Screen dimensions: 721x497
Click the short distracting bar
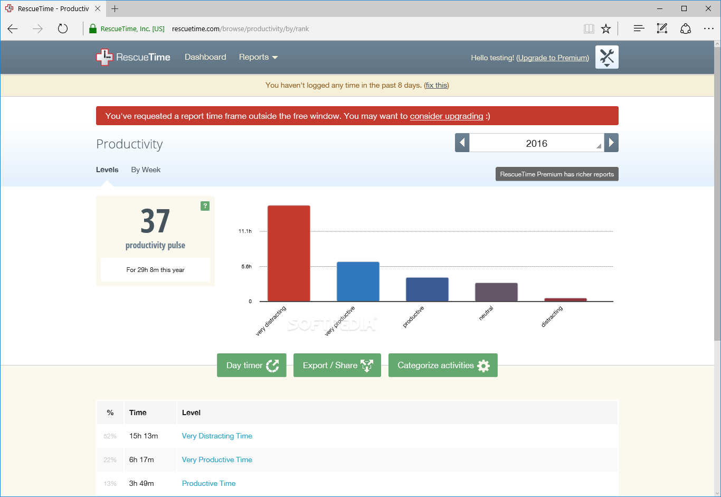click(x=565, y=299)
